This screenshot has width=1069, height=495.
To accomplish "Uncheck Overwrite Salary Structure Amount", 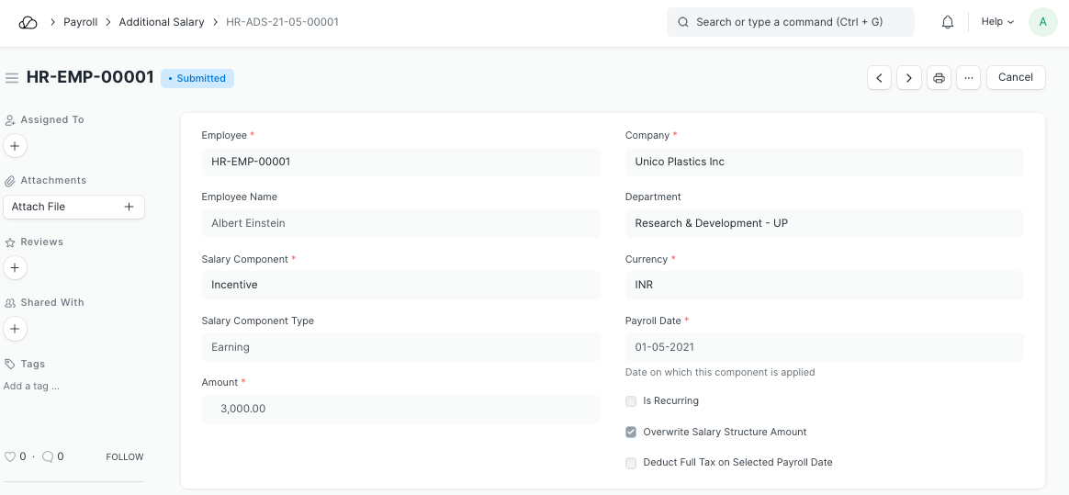I will [x=631, y=432].
